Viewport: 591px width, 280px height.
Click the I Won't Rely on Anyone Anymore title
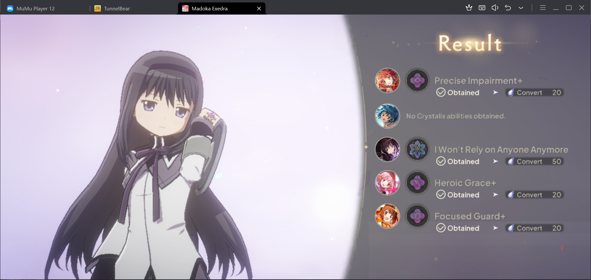point(501,150)
